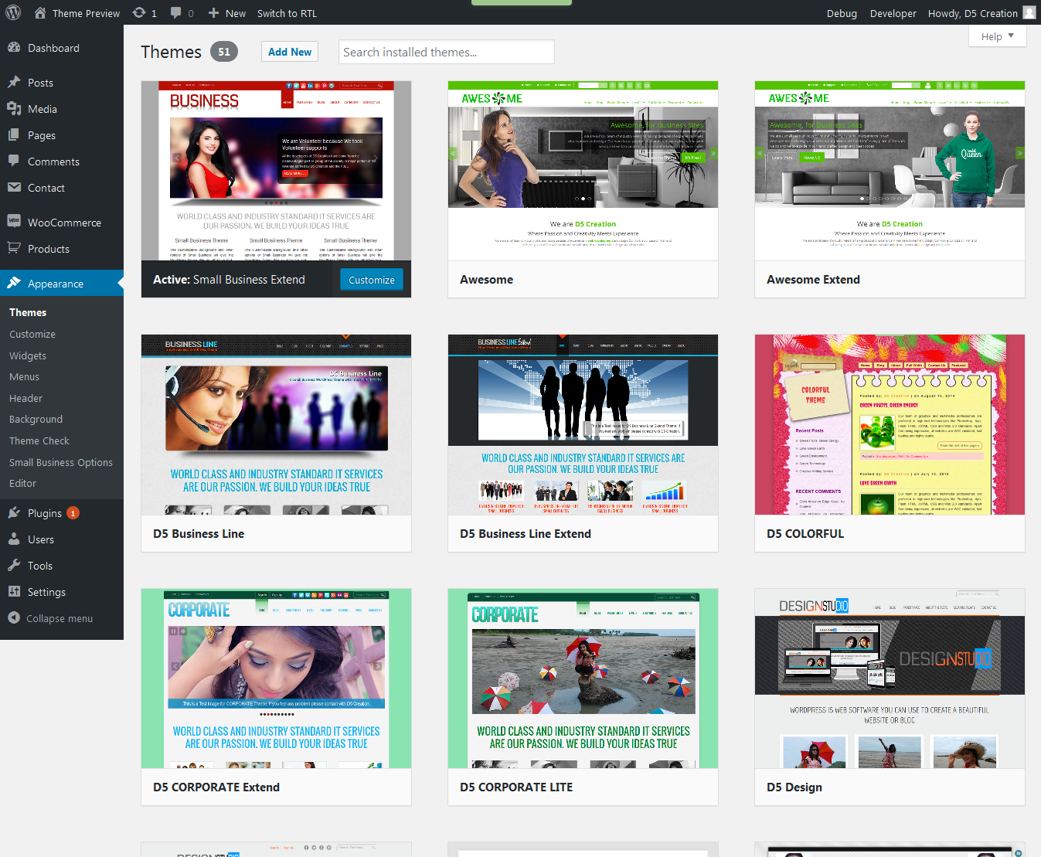Click the Search installed themes field
Image resolution: width=1041 pixels, height=857 pixels.
point(447,52)
